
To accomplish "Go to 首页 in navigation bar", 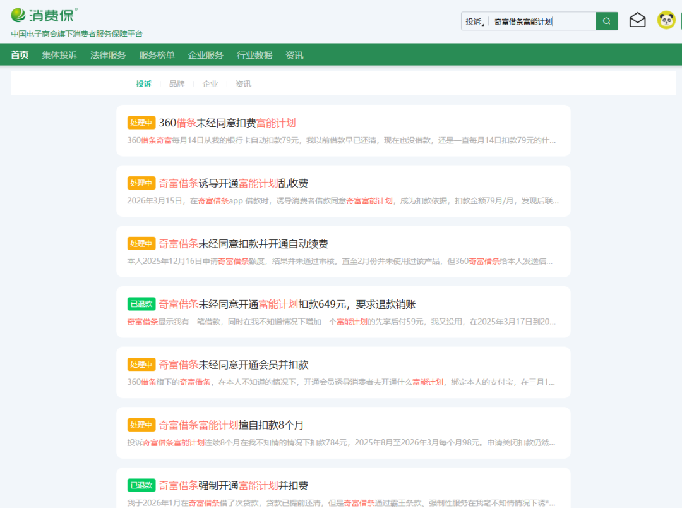I will coord(20,55).
